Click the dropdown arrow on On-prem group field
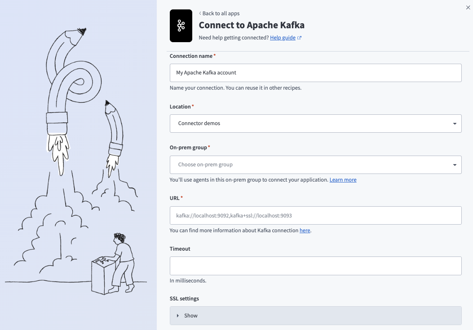This screenshot has height=330, width=473. [x=455, y=165]
